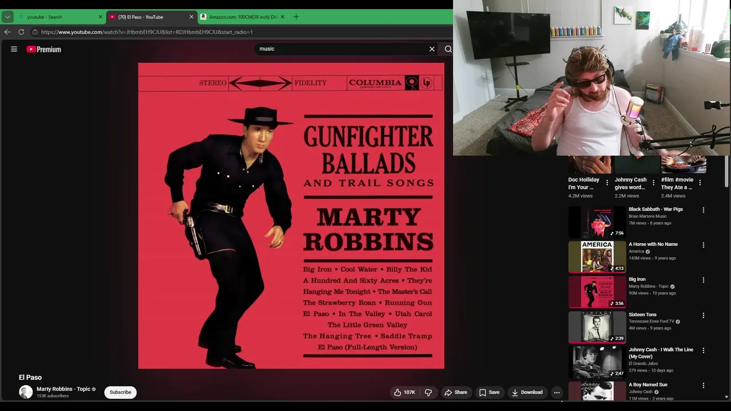731x411 pixels.
Task: Open 'Black Sabbath - War Pigs' title link
Action: point(656,209)
